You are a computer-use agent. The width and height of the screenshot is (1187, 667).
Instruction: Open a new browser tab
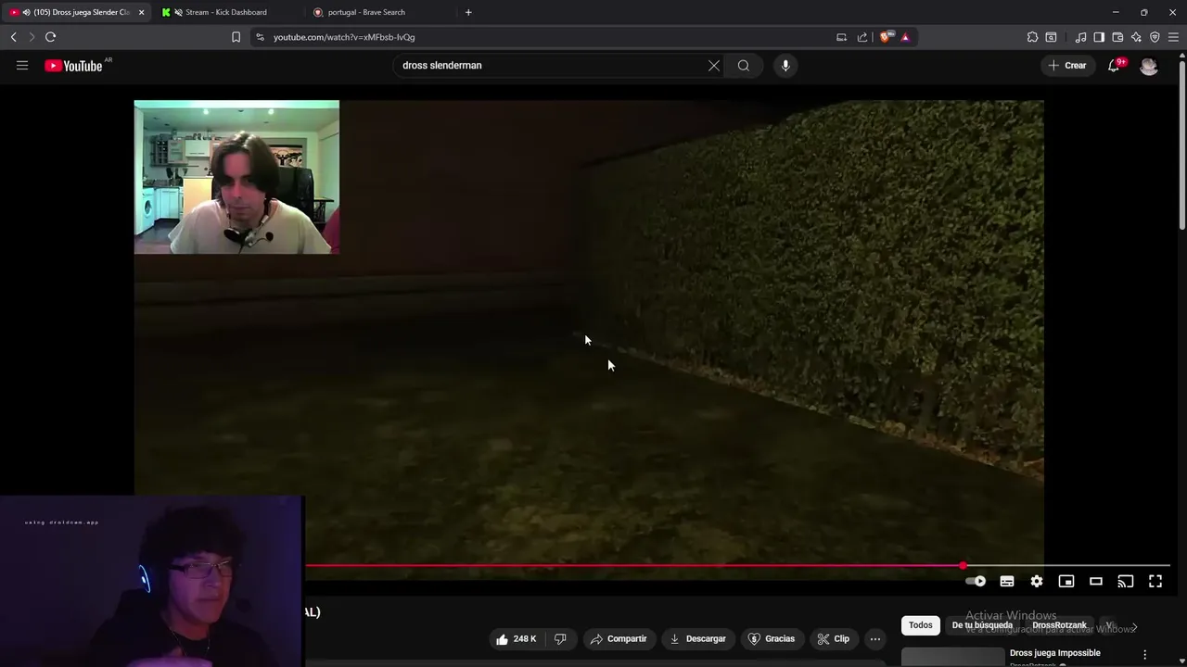(x=468, y=12)
